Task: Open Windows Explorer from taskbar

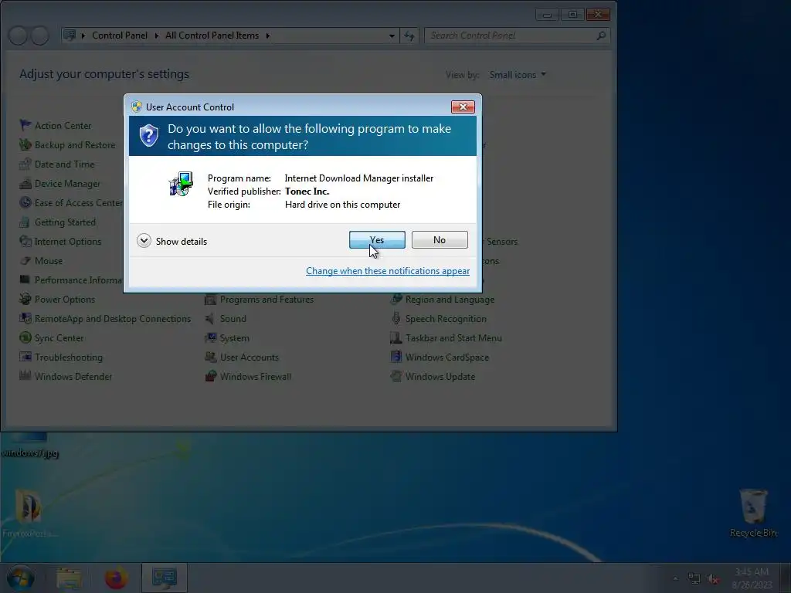Action: (x=69, y=578)
